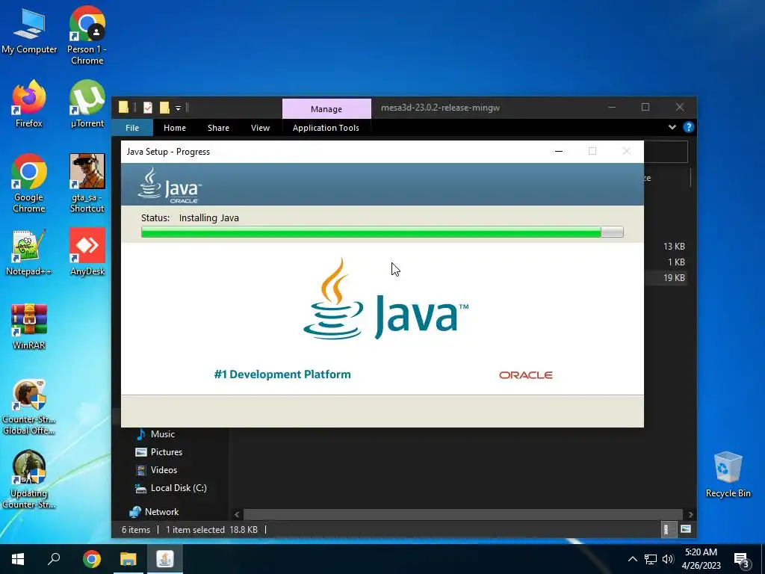Select the Firefox desktop icon

coord(29,104)
